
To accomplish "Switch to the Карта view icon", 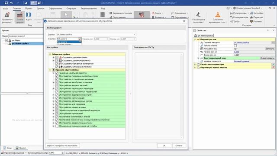I will (x=29, y=16).
